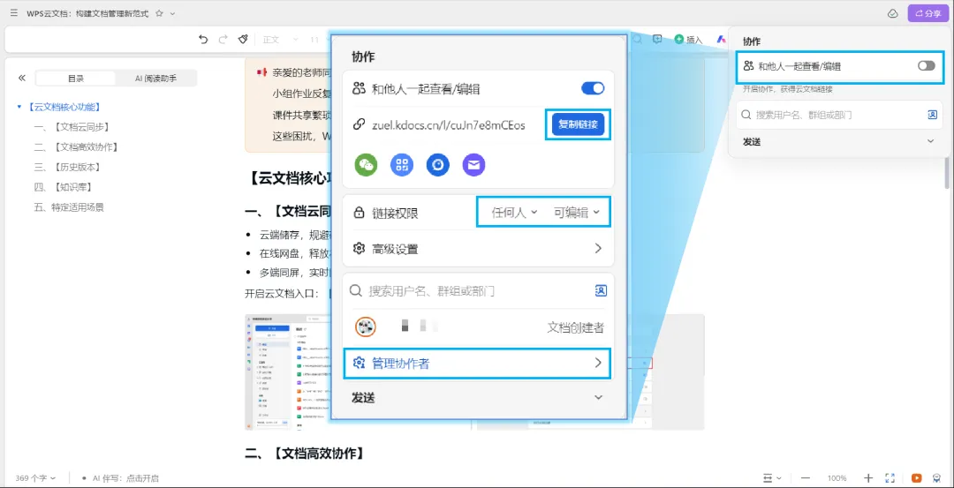Zoom in with the plus button
Screen dimensions: 954x488
[868, 478]
